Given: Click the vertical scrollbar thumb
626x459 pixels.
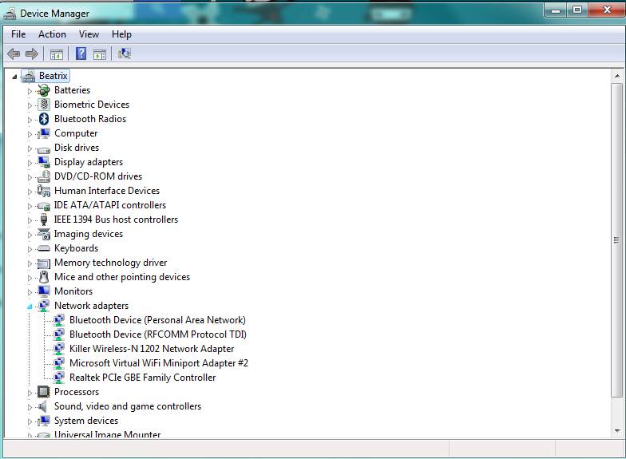Looking at the screenshot, I should click(616, 240).
